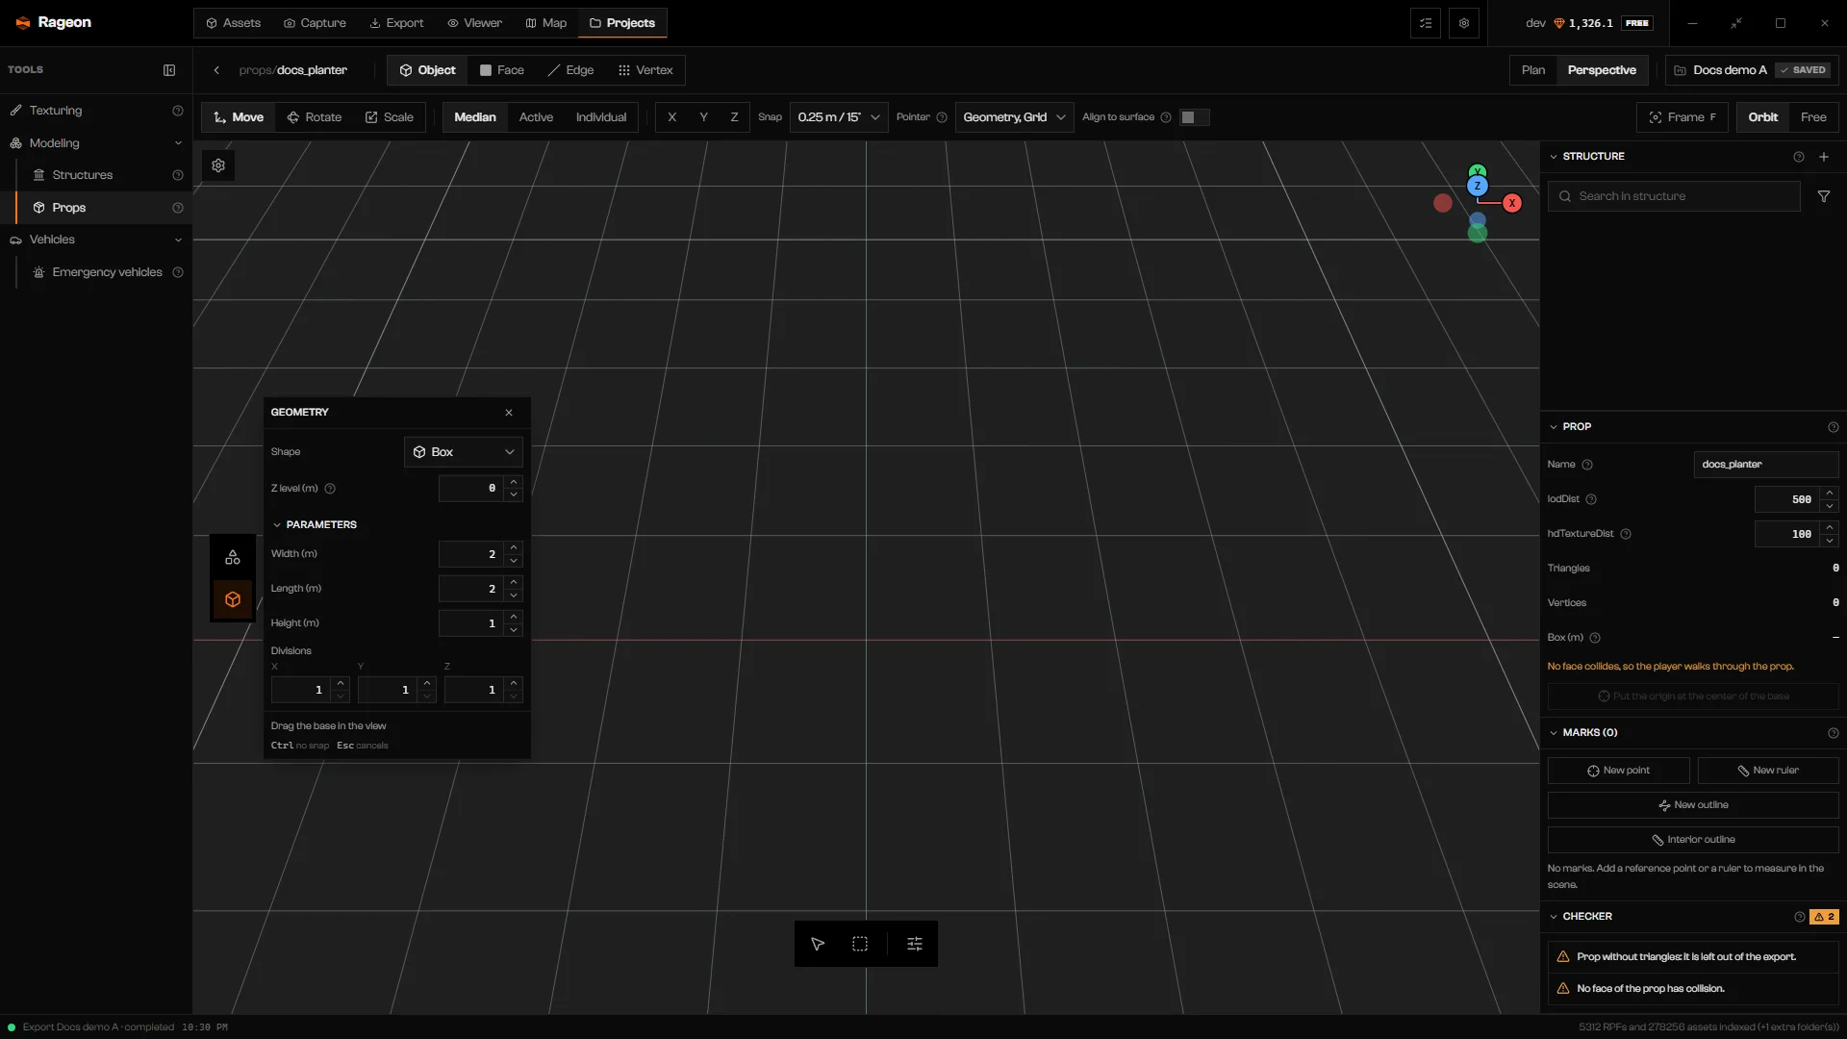Screen dimensions: 1847x1039
Task: Click the Search in structure field
Action: pyautogui.click(x=1674, y=196)
